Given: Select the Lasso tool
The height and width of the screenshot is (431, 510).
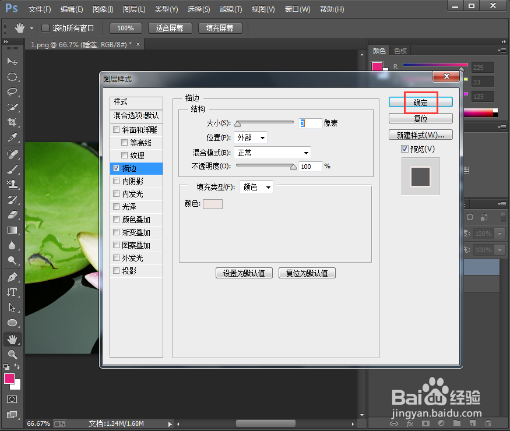Looking at the screenshot, I should pyautogui.click(x=13, y=92).
